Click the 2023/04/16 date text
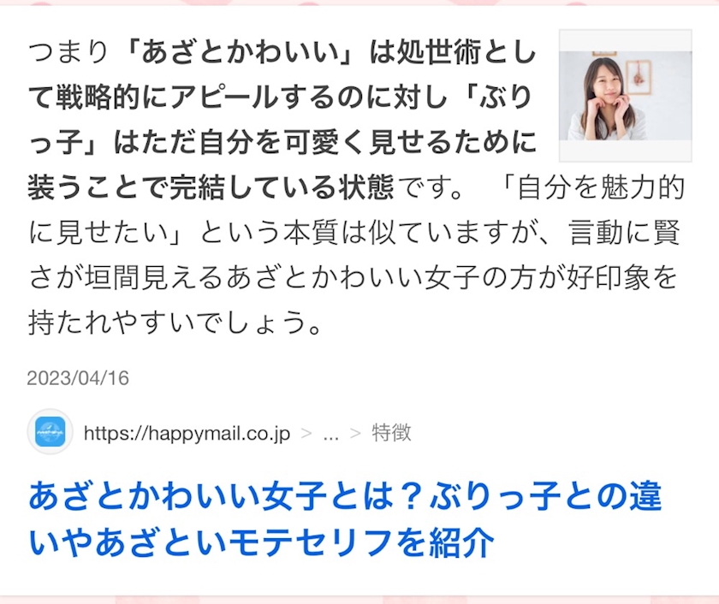The width and height of the screenshot is (719, 604). click(x=78, y=378)
